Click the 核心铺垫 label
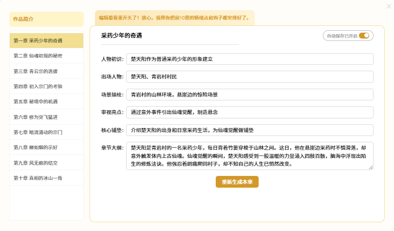This screenshot has height=231, width=394. 113,130
